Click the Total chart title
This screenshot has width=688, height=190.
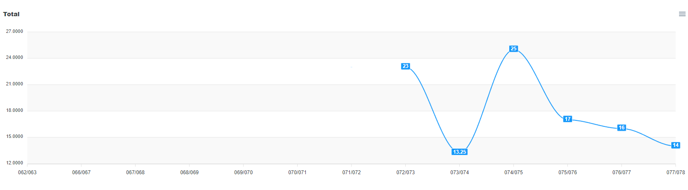(11, 14)
